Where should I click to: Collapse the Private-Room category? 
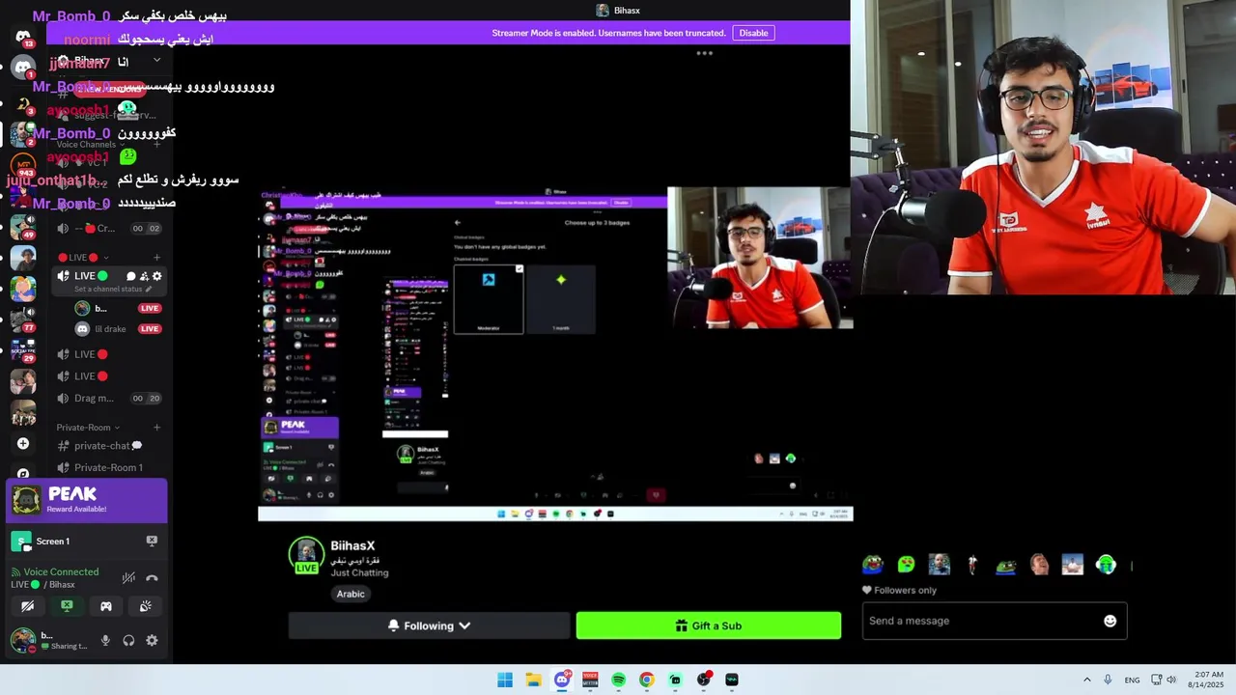[x=88, y=428]
